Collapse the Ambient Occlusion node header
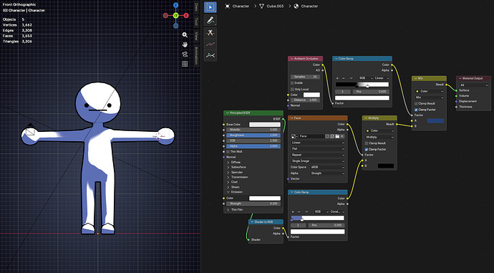 pos(291,59)
